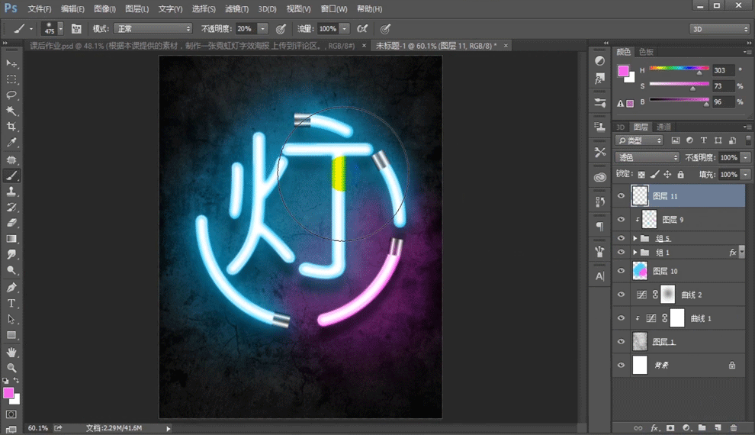Select the Pen tool
Viewport: 755px width, 435px height.
tap(11, 288)
